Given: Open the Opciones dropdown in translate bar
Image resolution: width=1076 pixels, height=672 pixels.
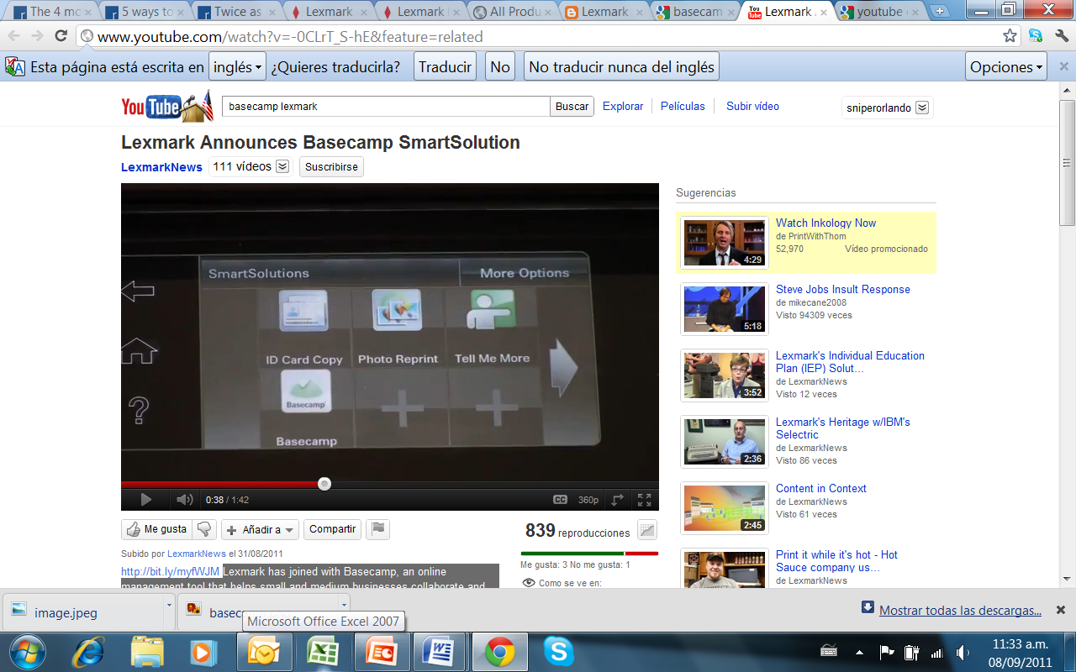Looking at the screenshot, I should (1006, 67).
